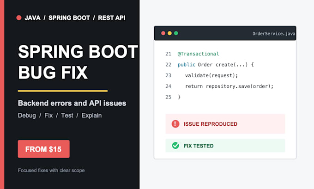The height and width of the screenshot is (189, 314).
Task: Click 'Order create(...)' in the code
Action: pyautogui.click(x=223, y=65)
